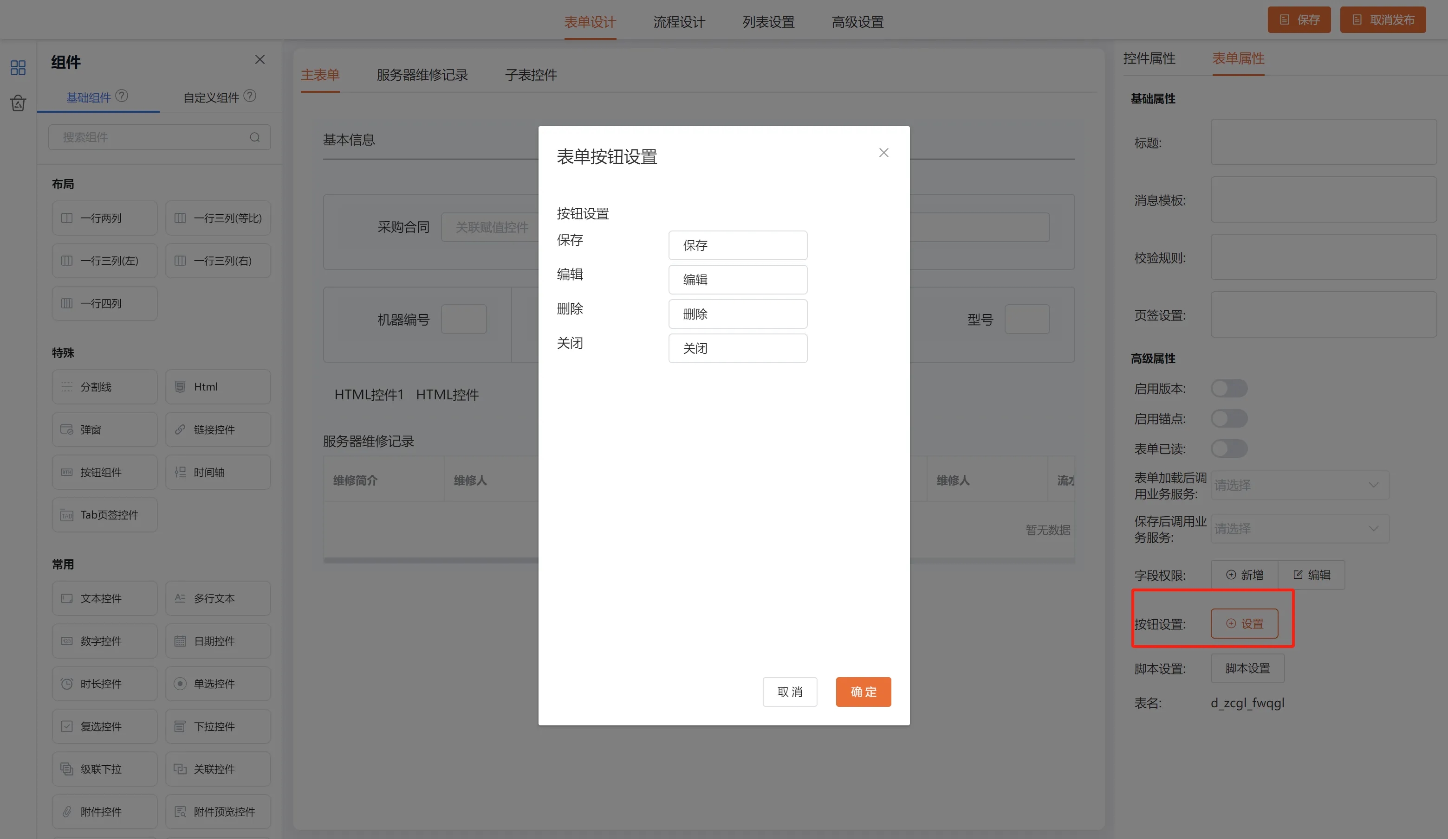Close the 表单按钮设置 dialog
Screen dimensions: 1448x839
pyautogui.click(x=883, y=153)
